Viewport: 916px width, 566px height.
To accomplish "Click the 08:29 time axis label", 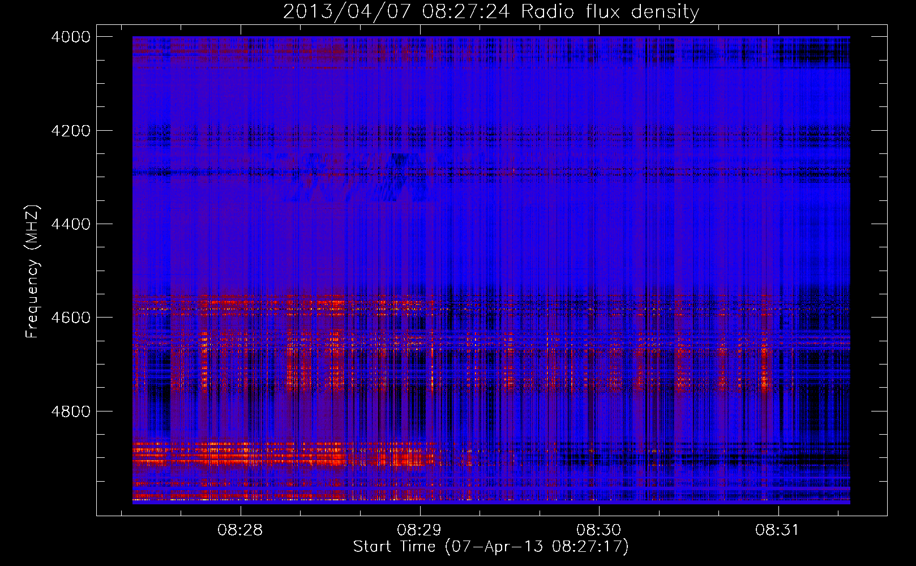I will point(419,530).
